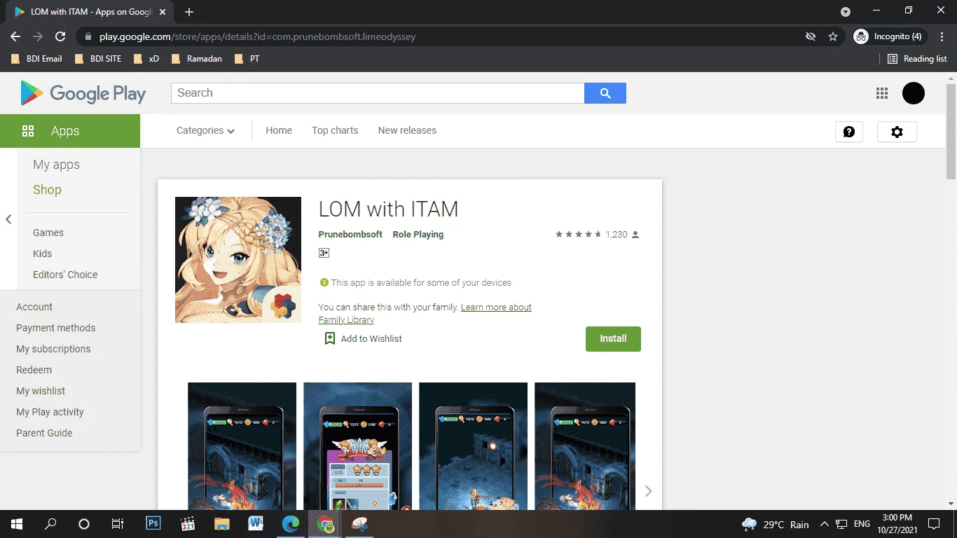Open the Settings gear button
The height and width of the screenshot is (538, 957).
coord(897,132)
